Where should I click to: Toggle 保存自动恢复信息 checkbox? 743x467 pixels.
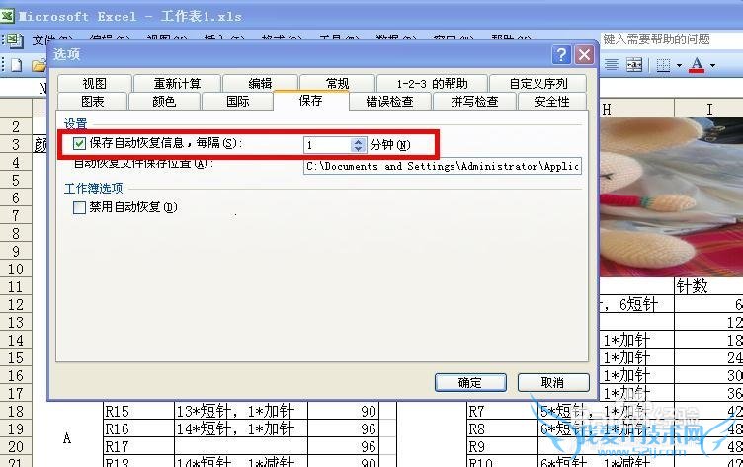click(x=79, y=143)
